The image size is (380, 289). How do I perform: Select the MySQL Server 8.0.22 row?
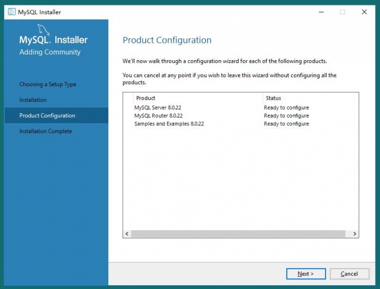pyautogui.click(x=158, y=108)
